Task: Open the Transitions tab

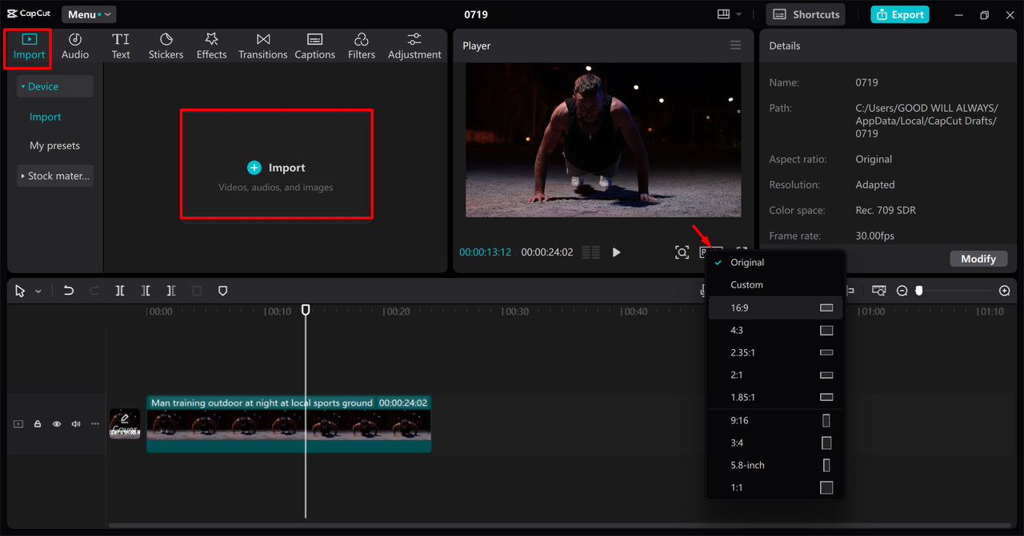Action: tap(262, 46)
